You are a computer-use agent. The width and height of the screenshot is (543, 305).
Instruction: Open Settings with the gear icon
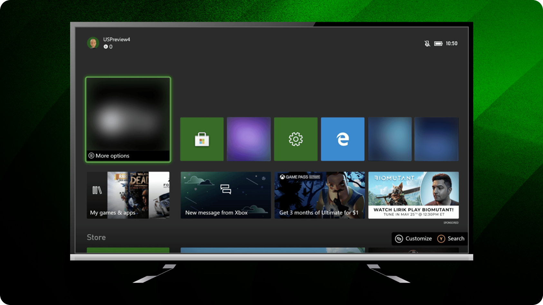pyautogui.click(x=296, y=139)
